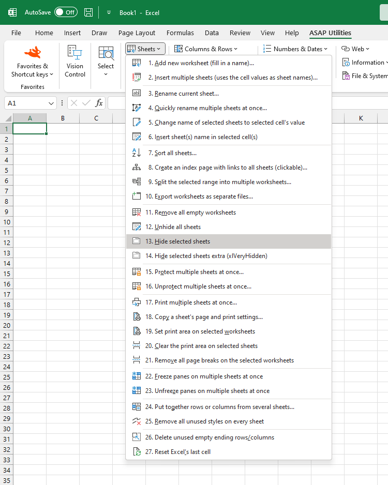This screenshot has width=388, height=485.
Task: Open the Vision Control tool
Action: click(75, 61)
